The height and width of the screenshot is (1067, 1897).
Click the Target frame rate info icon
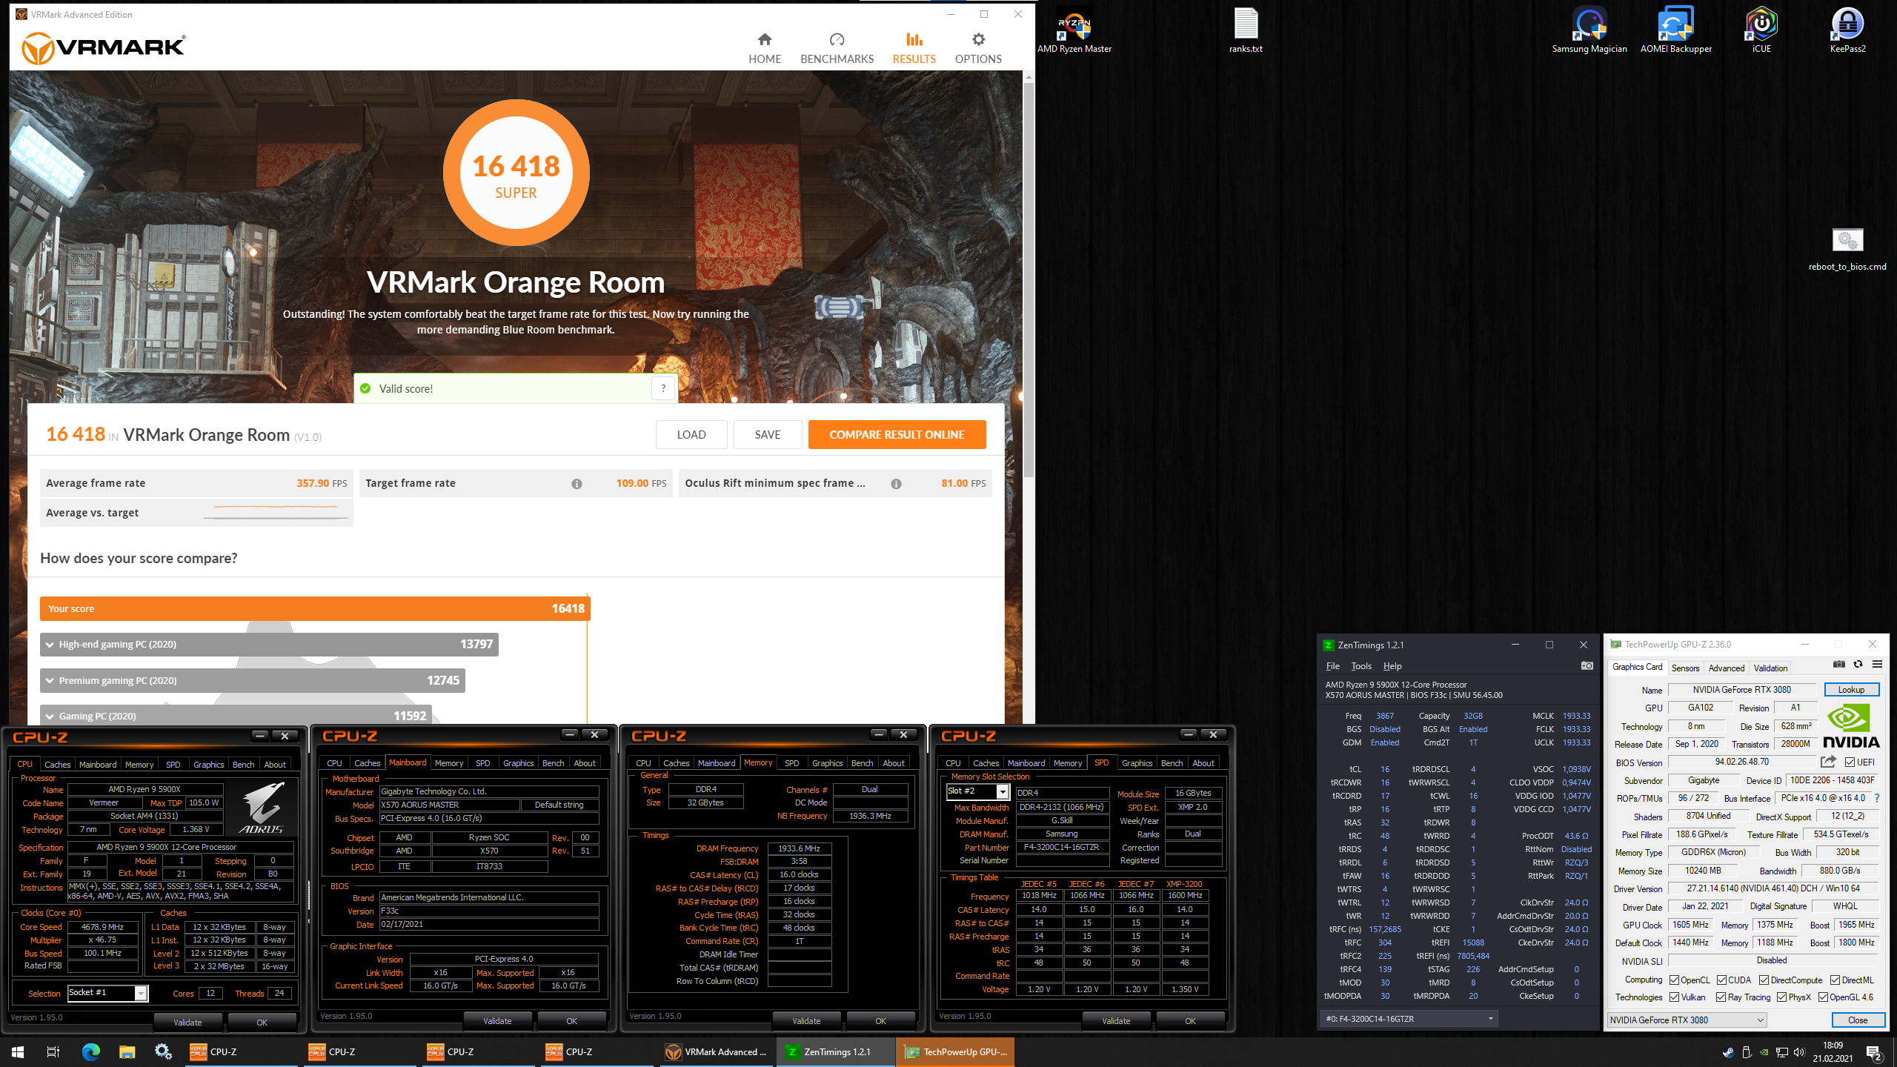577,484
